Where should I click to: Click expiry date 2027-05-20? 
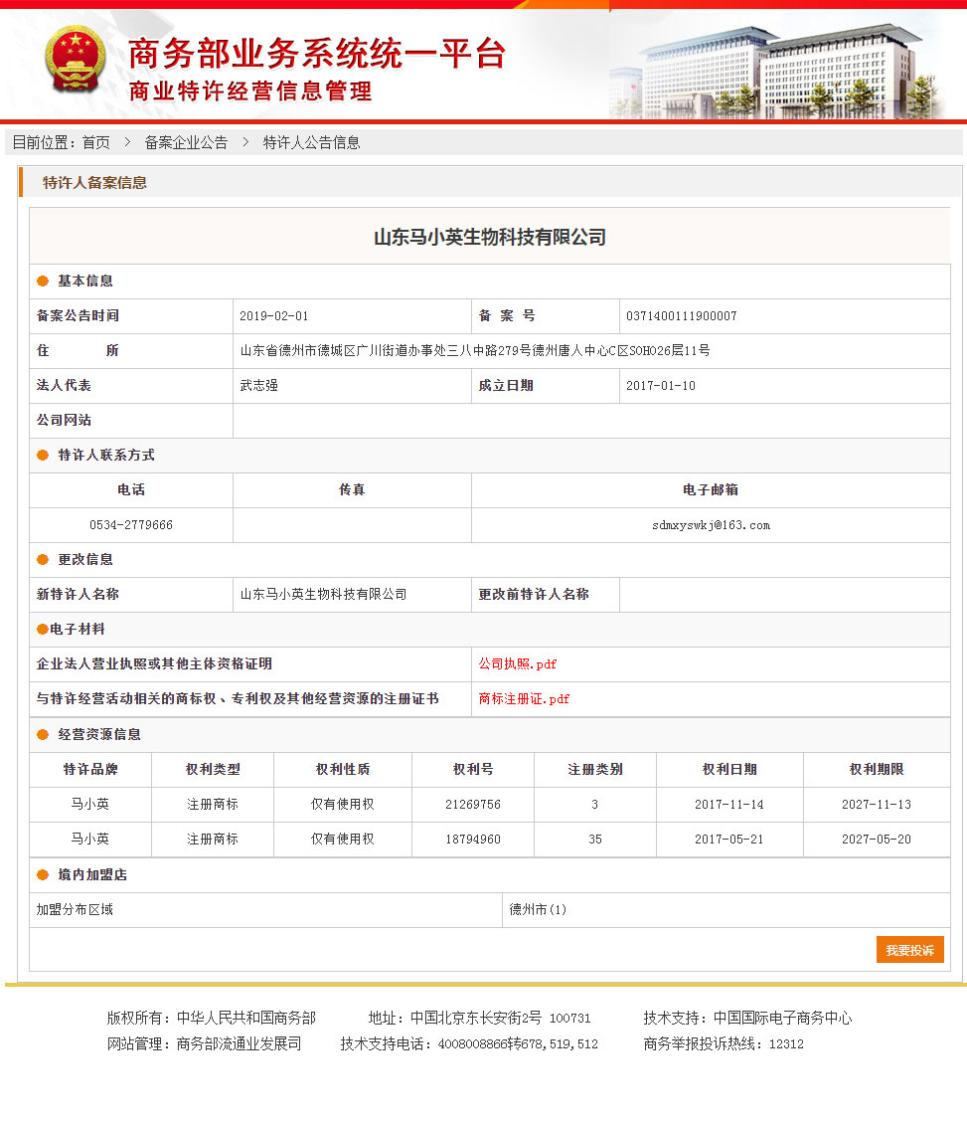pos(876,839)
